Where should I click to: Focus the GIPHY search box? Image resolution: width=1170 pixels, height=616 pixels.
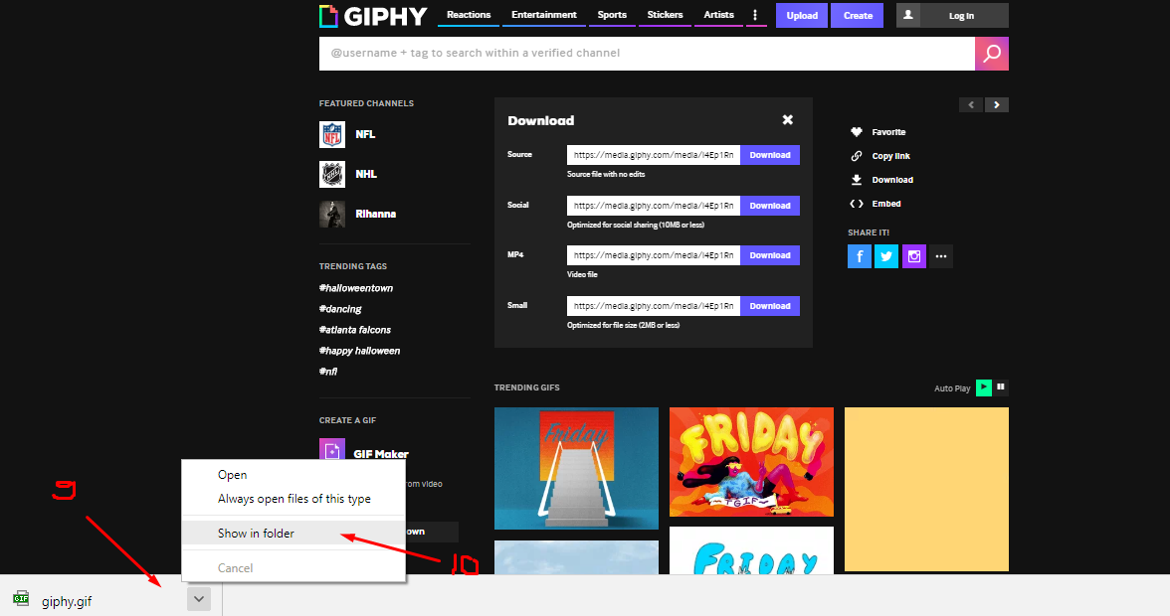647,54
